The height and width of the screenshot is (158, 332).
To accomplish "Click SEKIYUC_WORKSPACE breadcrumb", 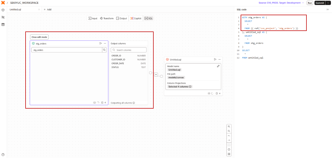I will coord(24,3).
